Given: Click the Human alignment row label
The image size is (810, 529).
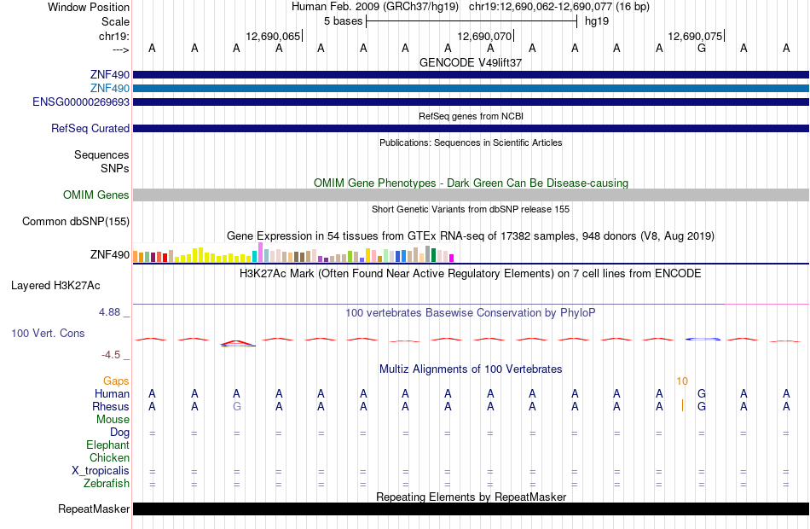Looking at the screenshot, I should coord(112,394).
